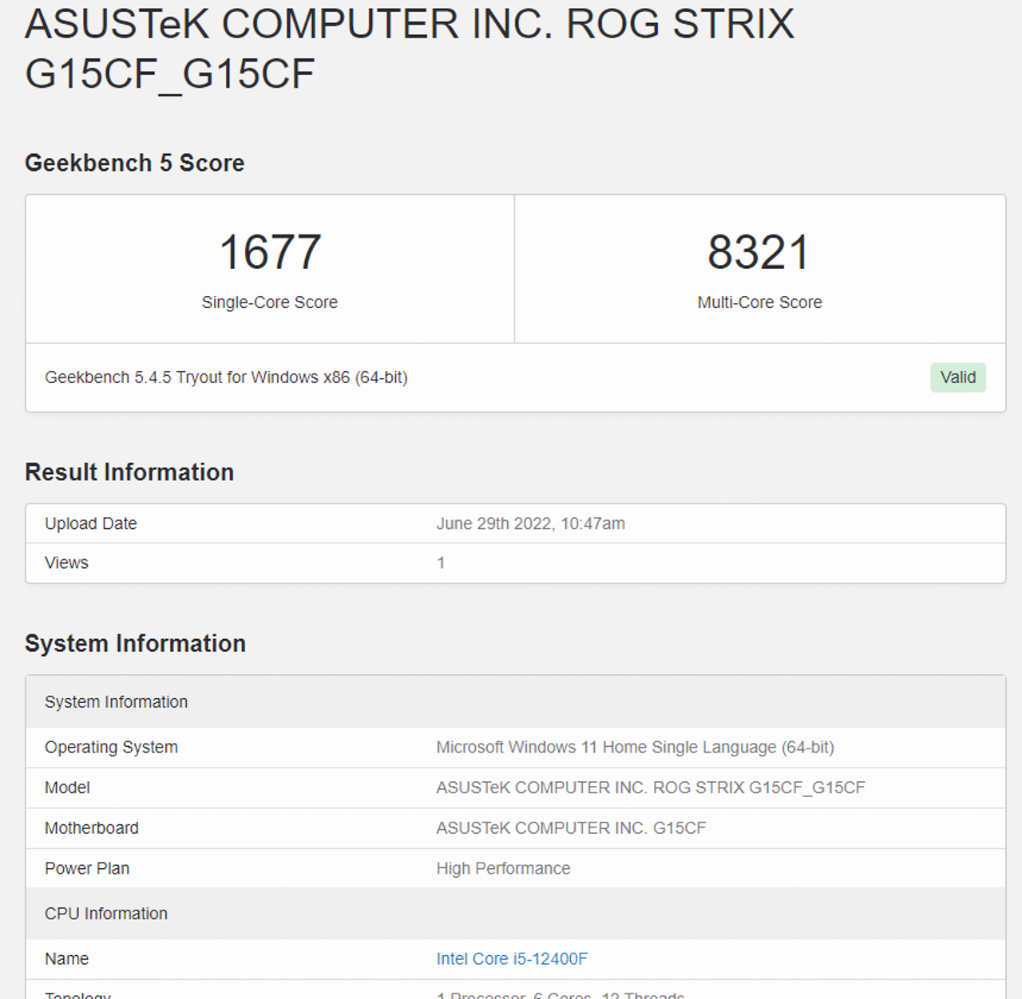Viewport: 1022px width, 999px height.
Task: Click the Power Plan label
Action: pyautogui.click(x=87, y=868)
